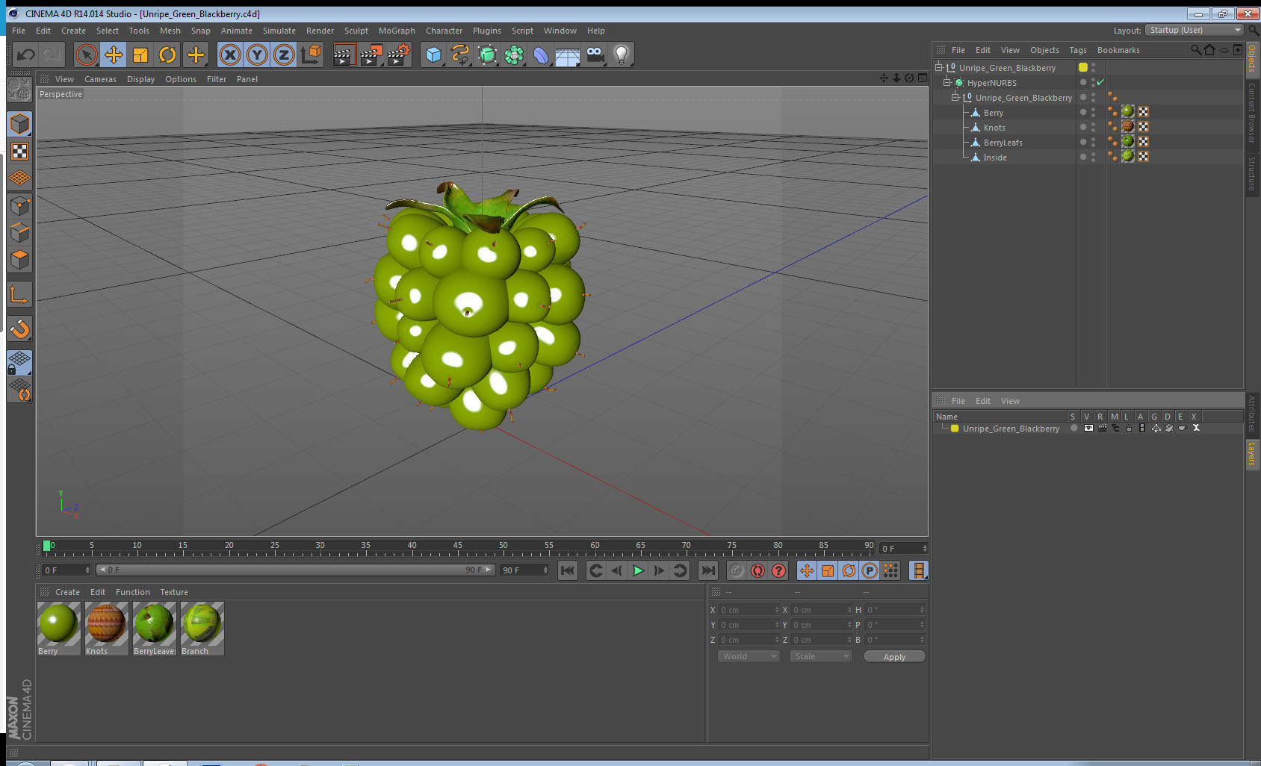Viewport: 1261px width, 766px height.
Task: Open the MoGraph menu
Action: tap(397, 31)
